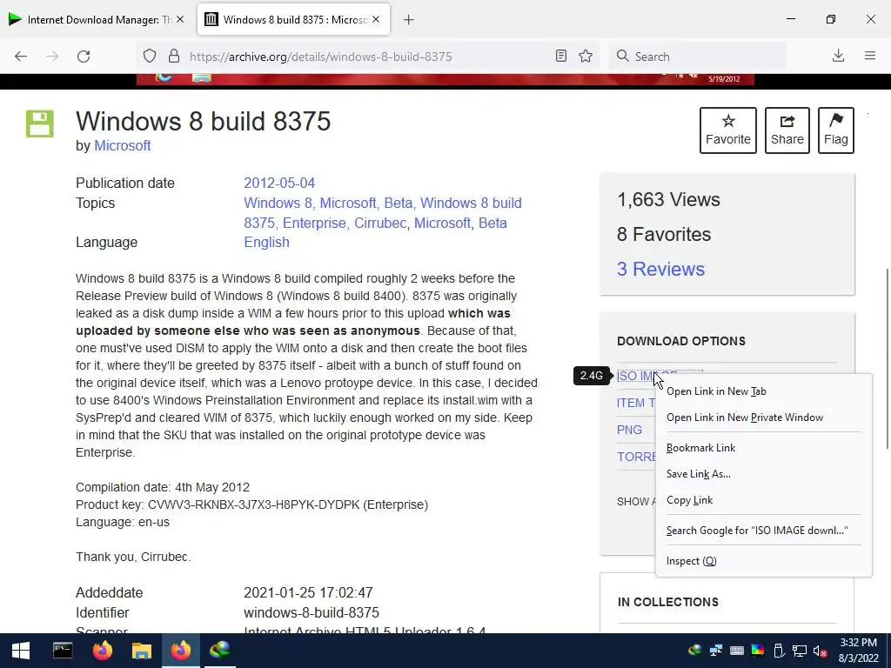The image size is (891, 668).
Task: Open File Explorer from taskbar
Action: pyautogui.click(x=142, y=651)
